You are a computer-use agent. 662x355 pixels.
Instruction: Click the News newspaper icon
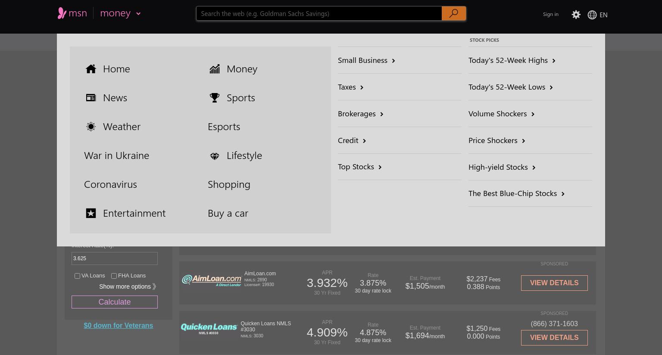(91, 98)
